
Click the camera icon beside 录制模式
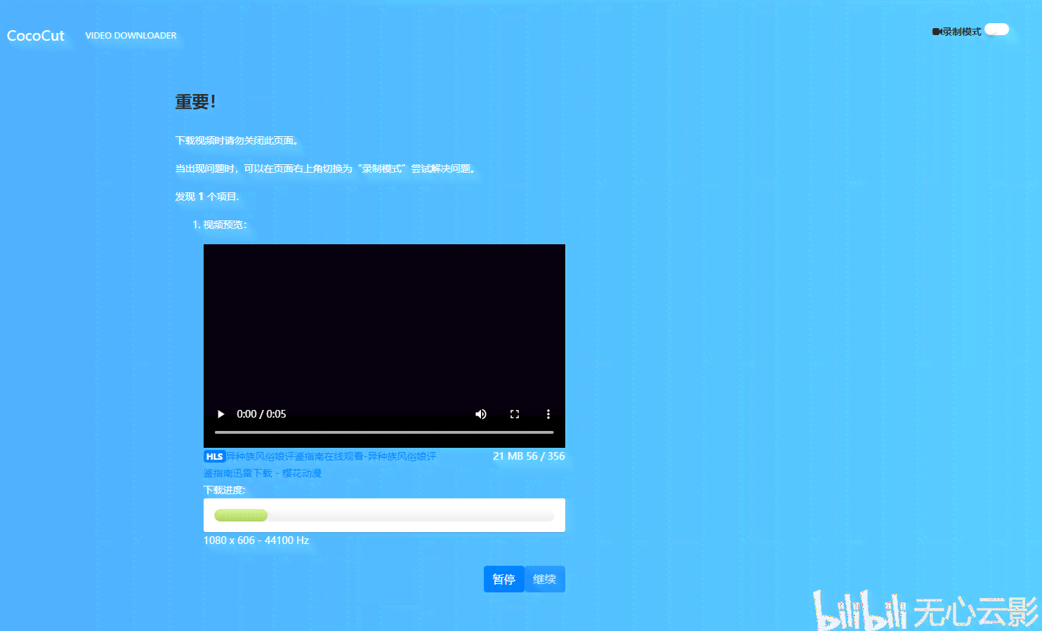(x=937, y=32)
